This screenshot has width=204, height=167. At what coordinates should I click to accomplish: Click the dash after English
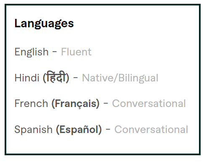click(x=55, y=51)
